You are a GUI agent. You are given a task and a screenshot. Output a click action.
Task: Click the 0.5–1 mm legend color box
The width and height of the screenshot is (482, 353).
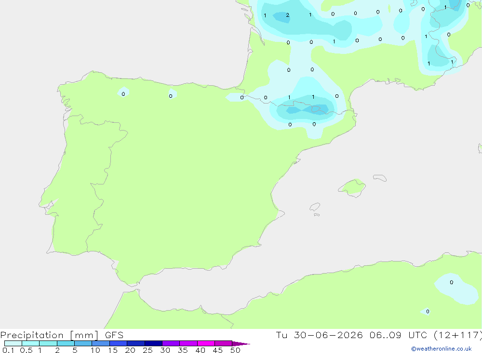tap(31, 343)
